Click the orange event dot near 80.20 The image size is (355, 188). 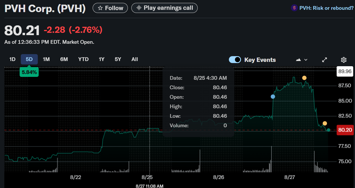click(x=325, y=124)
